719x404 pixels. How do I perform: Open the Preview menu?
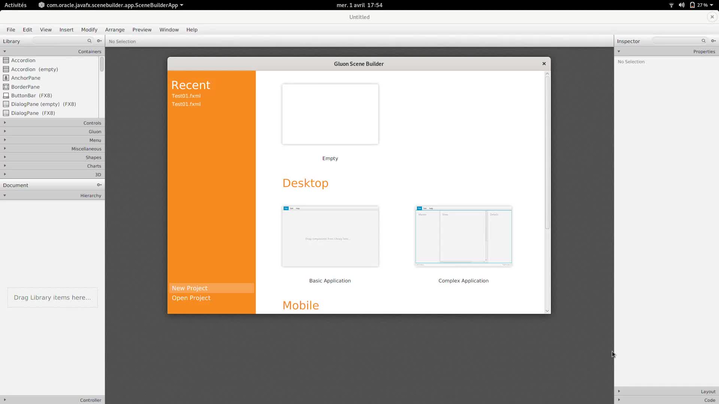(142, 30)
